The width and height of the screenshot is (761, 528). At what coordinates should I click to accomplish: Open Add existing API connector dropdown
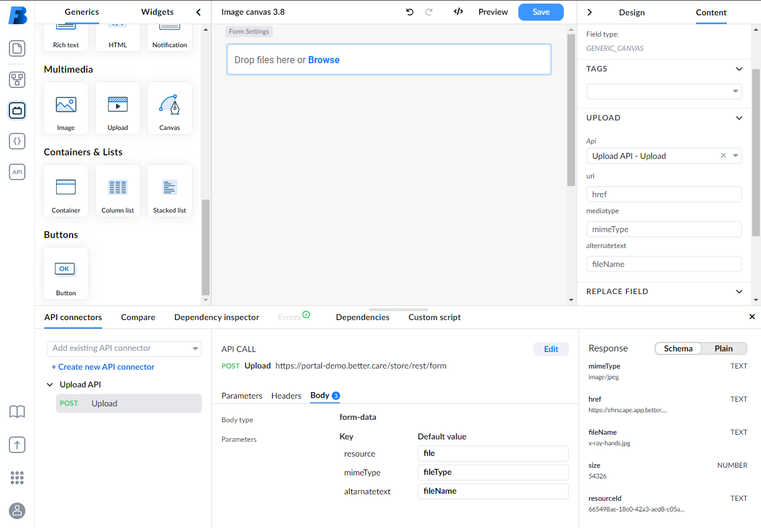(x=124, y=348)
